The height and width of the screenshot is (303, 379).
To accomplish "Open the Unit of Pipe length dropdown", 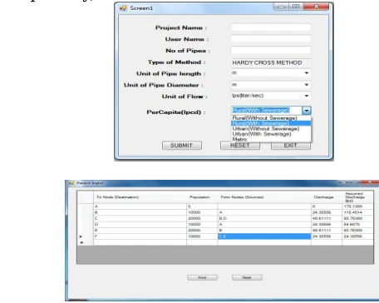I will click(x=307, y=73).
